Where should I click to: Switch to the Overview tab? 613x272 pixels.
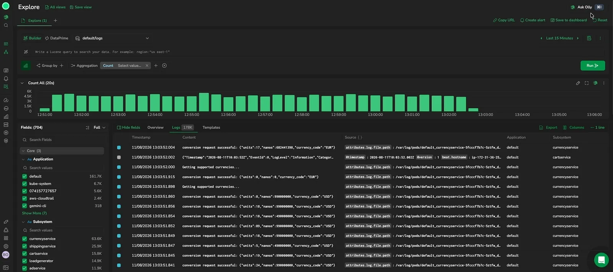tap(155, 128)
